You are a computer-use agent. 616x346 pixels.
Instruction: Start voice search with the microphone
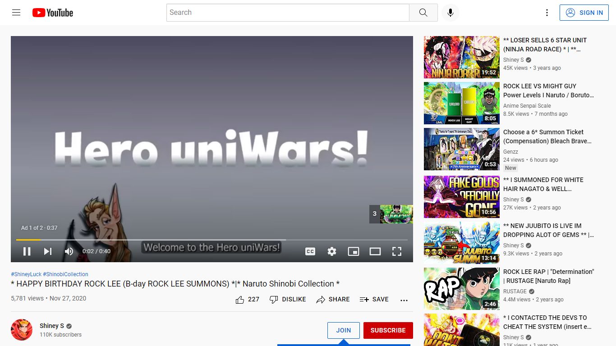click(450, 13)
